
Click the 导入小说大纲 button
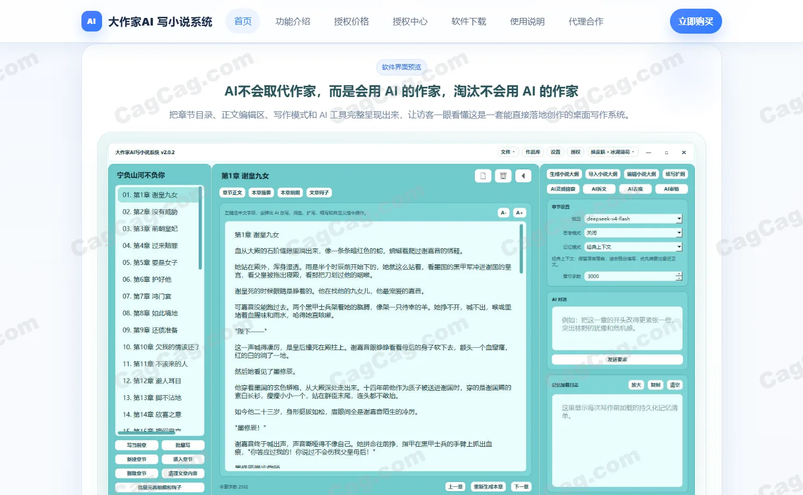pos(603,174)
